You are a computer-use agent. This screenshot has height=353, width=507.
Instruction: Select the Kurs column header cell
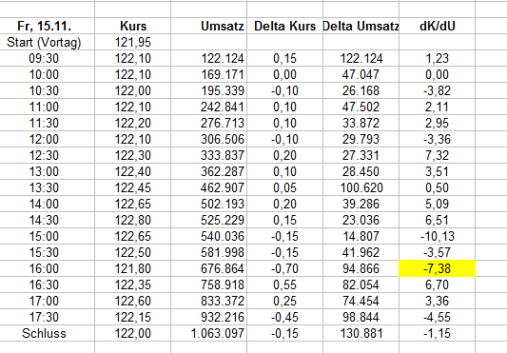coord(133,26)
